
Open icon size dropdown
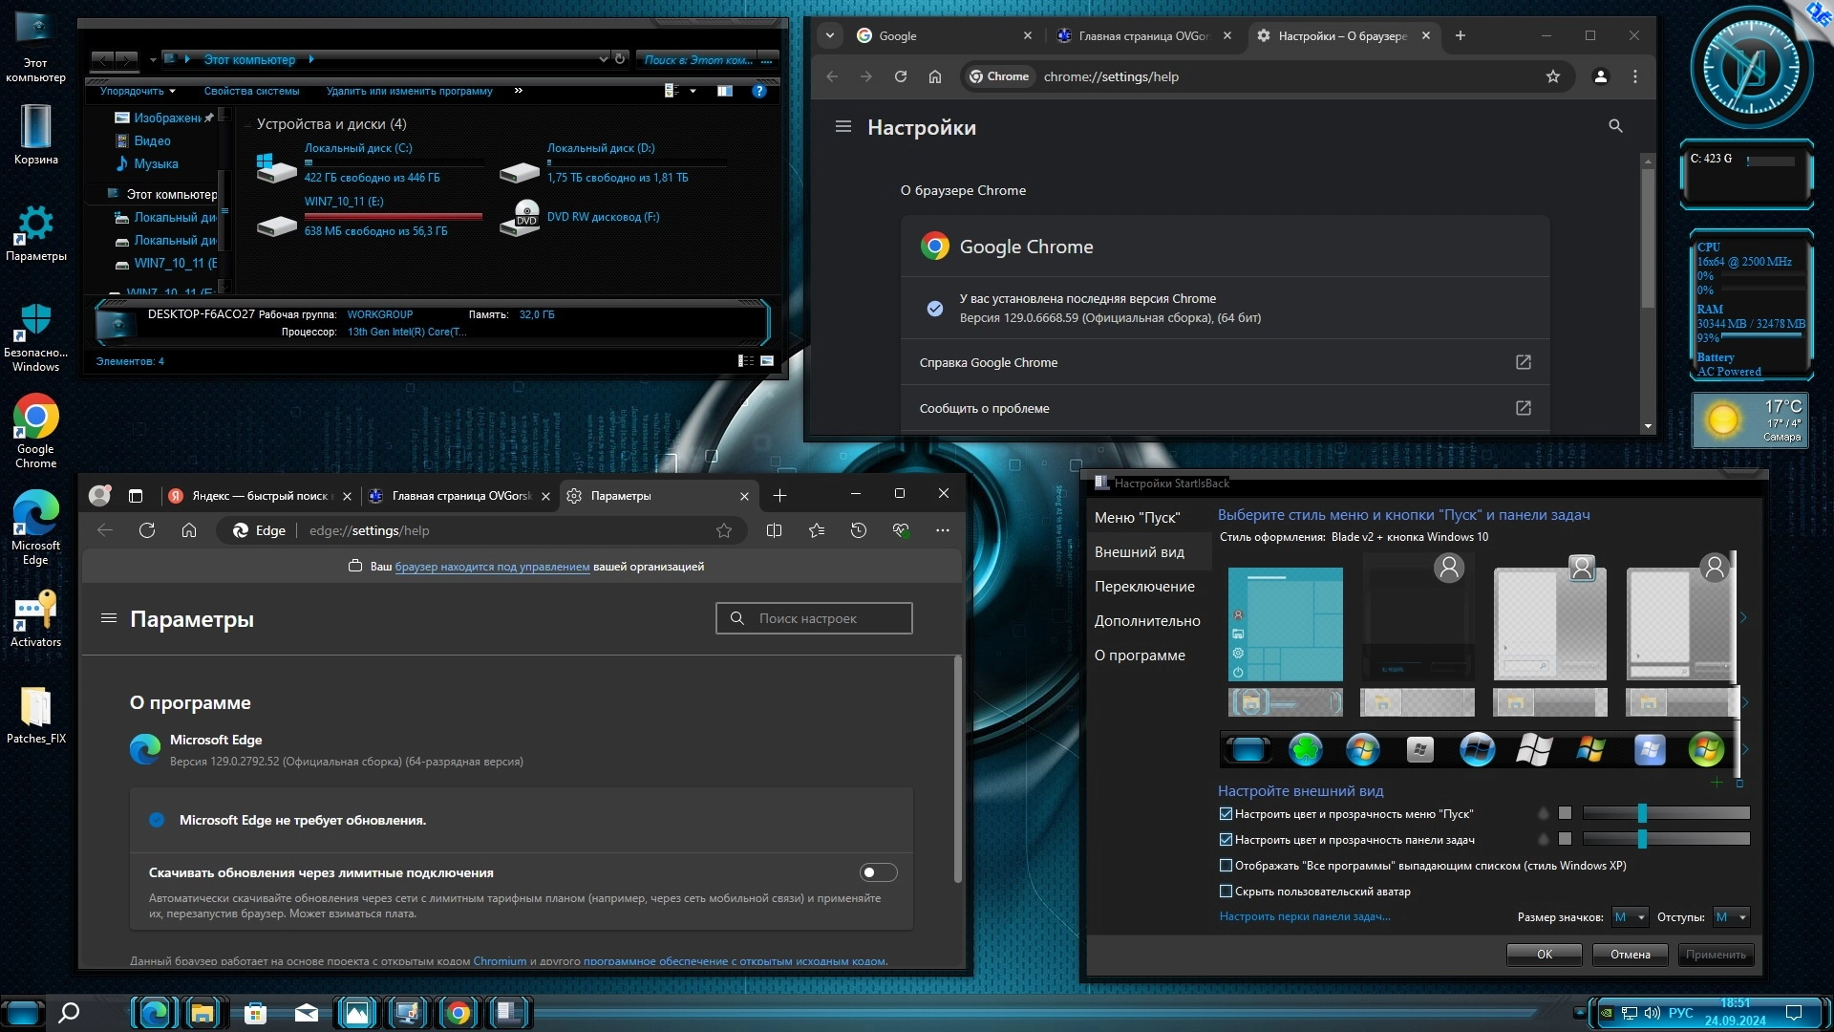[x=1630, y=917]
